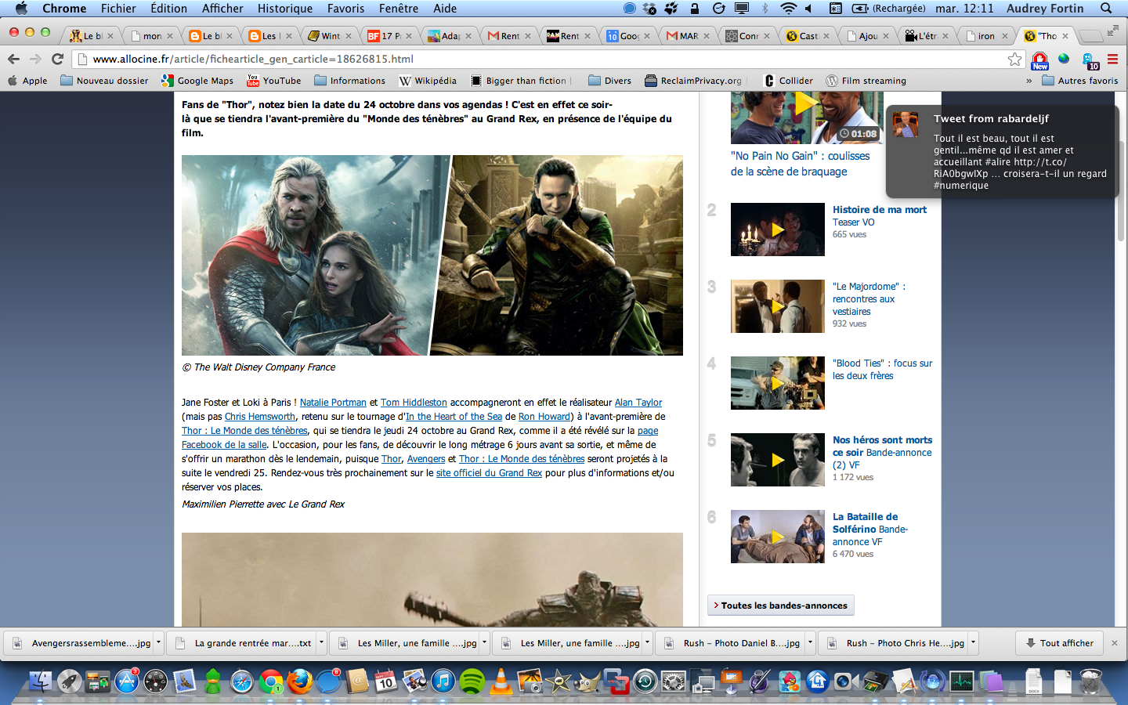Open the Calendar icon in dock

(385, 681)
